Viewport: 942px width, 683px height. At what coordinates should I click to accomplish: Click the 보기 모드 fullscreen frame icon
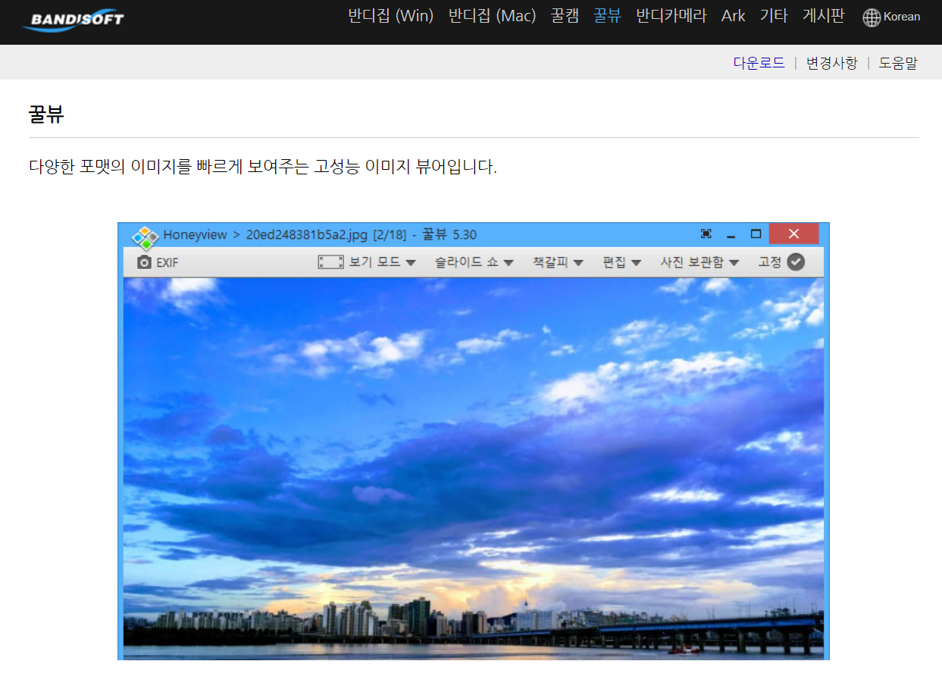(x=331, y=262)
